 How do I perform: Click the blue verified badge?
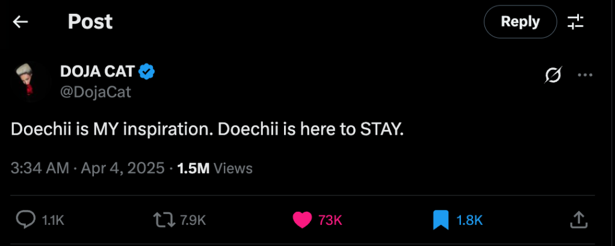pyautogui.click(x=147, y=72)
